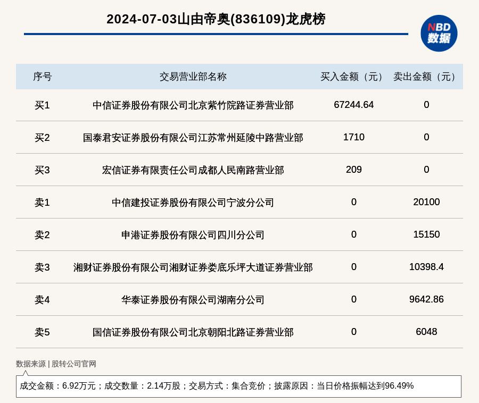This screenshot has height=403, width=479.
Task: Select 国泰君安证券股份有限公司江苏常州延陵中路营业部
Action: pos(193,138)
